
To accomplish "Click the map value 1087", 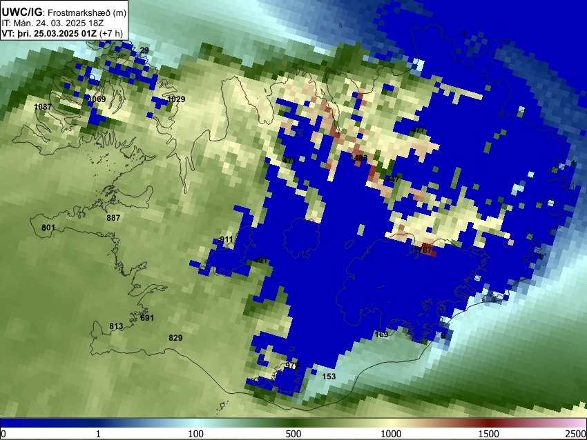I will 43,107.
